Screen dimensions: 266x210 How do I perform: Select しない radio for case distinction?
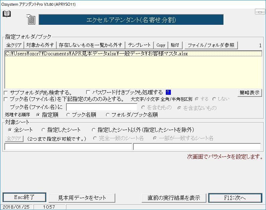pyautogui.click(x=214, y=99)
